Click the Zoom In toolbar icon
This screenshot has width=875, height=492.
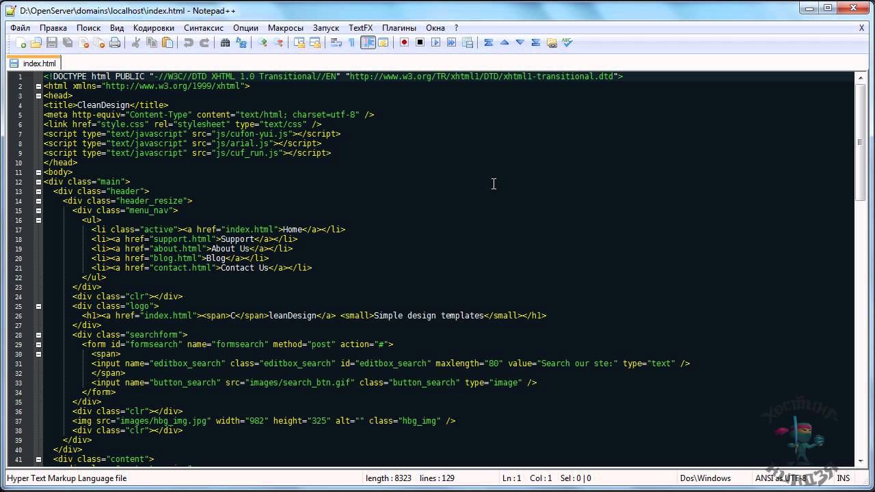[262, 43]
